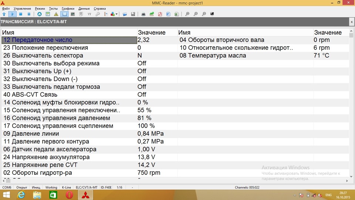Launch Internet Explorer from the taskbar
The image size is (355, 200).
[x=21, y=195]
